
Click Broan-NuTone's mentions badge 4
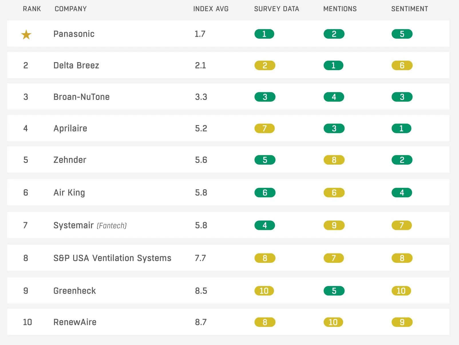click(334, 97)
